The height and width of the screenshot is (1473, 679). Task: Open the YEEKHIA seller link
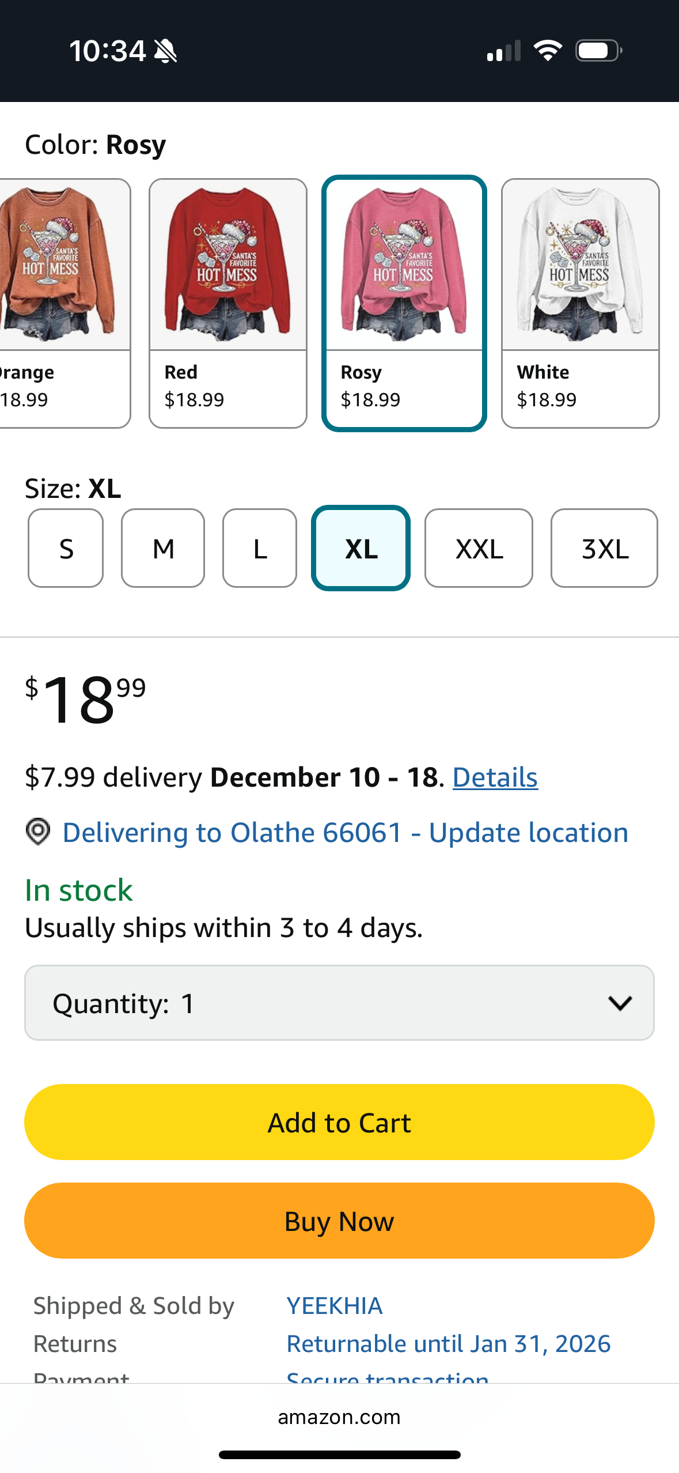[335, 1306]
